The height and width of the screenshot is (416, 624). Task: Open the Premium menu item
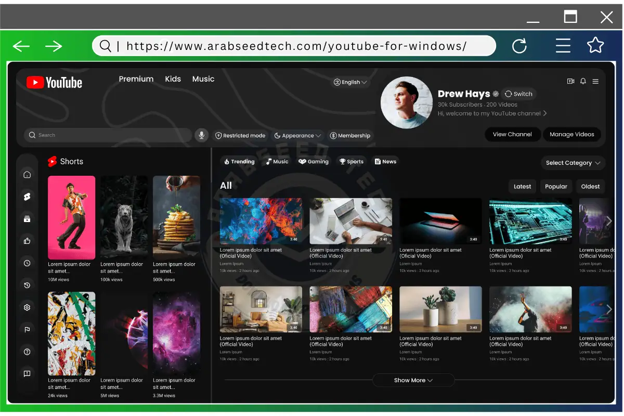click(x=136, y=79)
